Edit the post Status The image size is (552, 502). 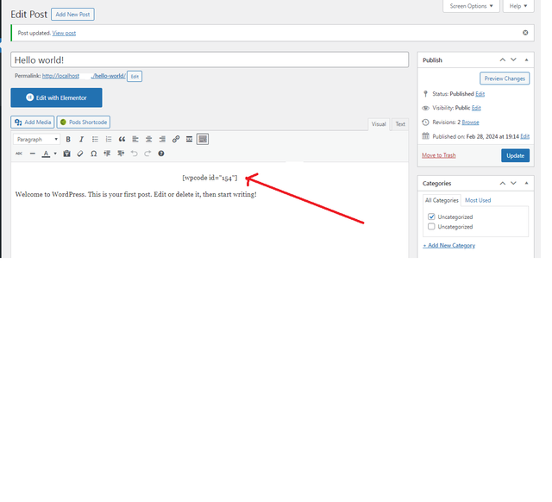tap(480, 94)
